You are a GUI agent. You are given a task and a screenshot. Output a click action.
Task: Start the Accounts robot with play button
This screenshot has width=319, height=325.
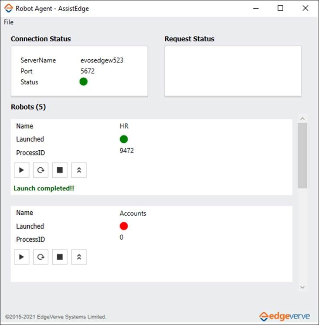pos(21,257)
